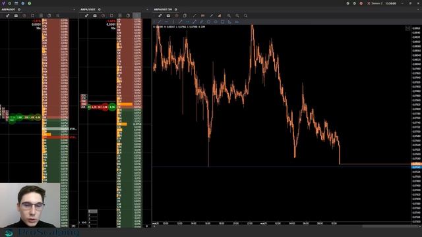
Task: Click the clock time at the top right
Action: [390, 3]
